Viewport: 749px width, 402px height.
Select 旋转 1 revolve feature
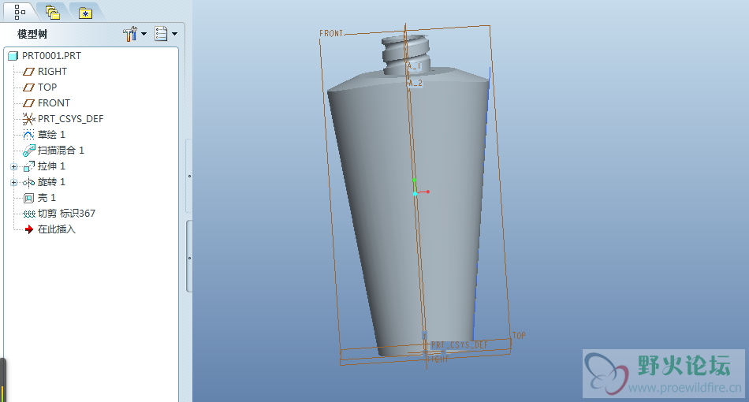coord(51,181)
